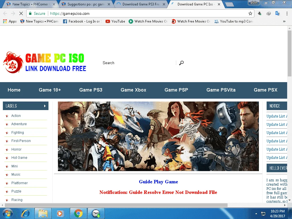View site security info via Secure padlock
Screen dimensions: 292x219
(x=37, y=13)
